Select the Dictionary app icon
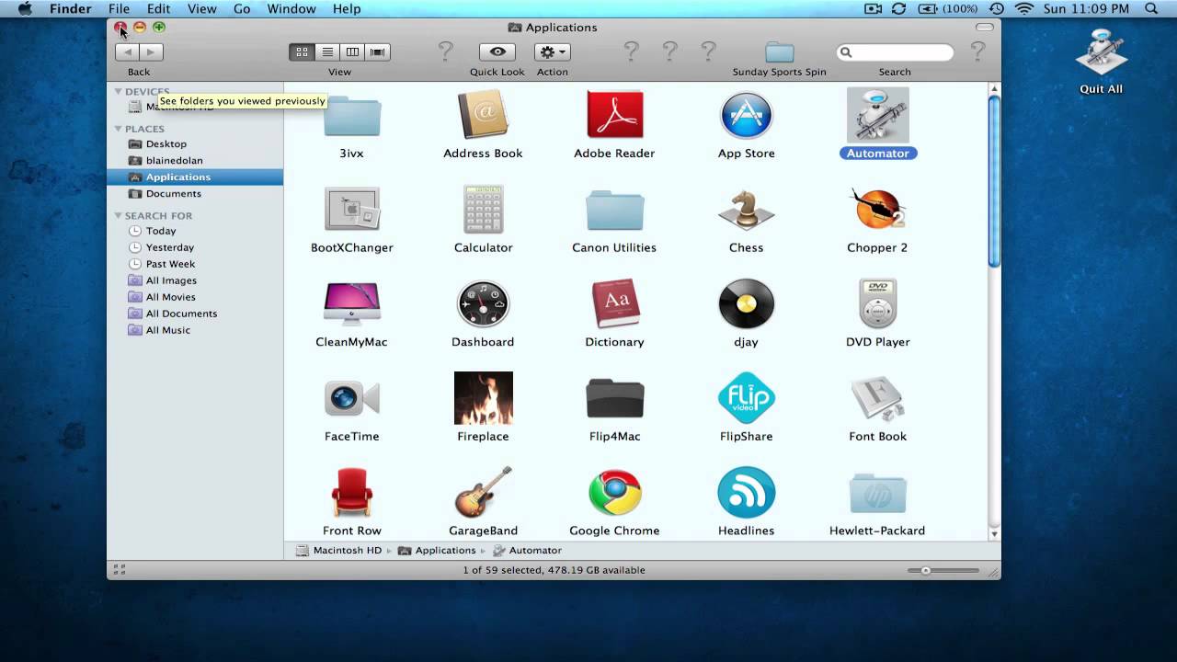Image resolution: width=1177 pixels, height=662 pixels. coord(614,304)
